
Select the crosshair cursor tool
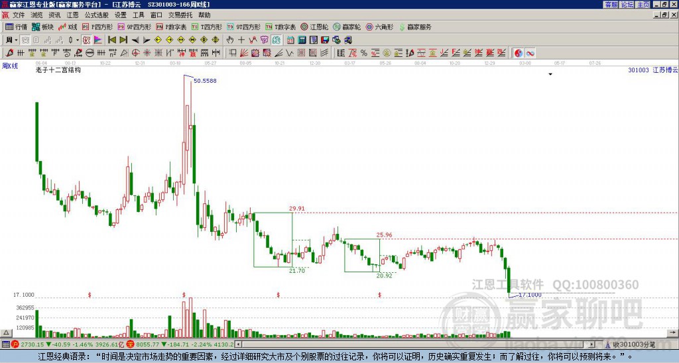coord(241,40)
